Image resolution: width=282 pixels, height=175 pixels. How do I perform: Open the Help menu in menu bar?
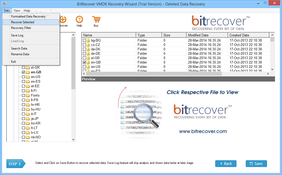(27, 10)
